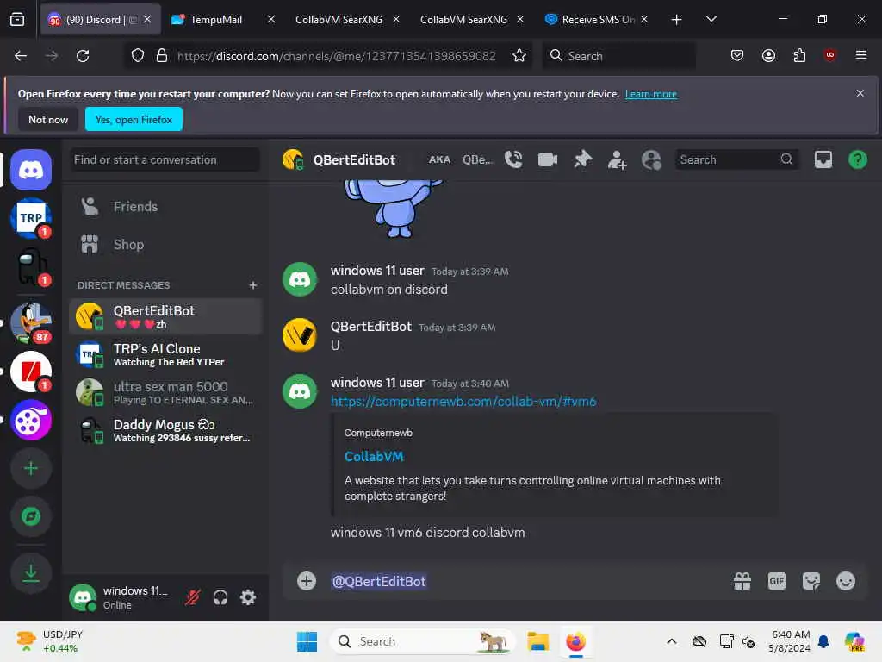The width and height of the screenshot is (882, 662).
Task: Open Firefox account icon
Action: [768, 56]
